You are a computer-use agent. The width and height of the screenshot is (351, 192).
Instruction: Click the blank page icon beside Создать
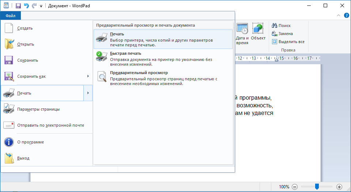coord(9,28)
